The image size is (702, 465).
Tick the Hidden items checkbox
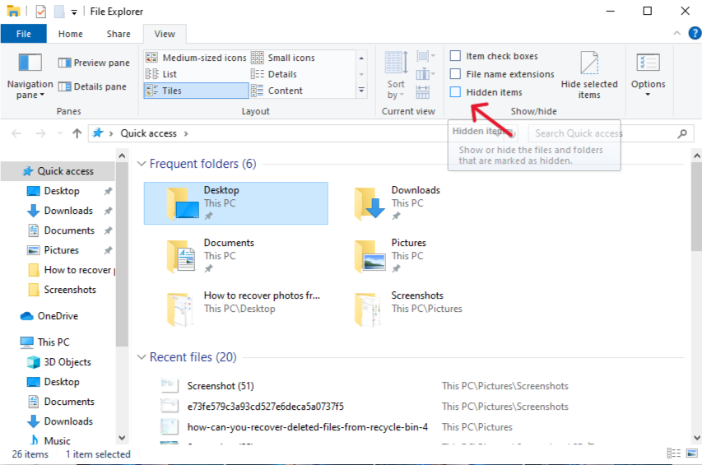455,92
